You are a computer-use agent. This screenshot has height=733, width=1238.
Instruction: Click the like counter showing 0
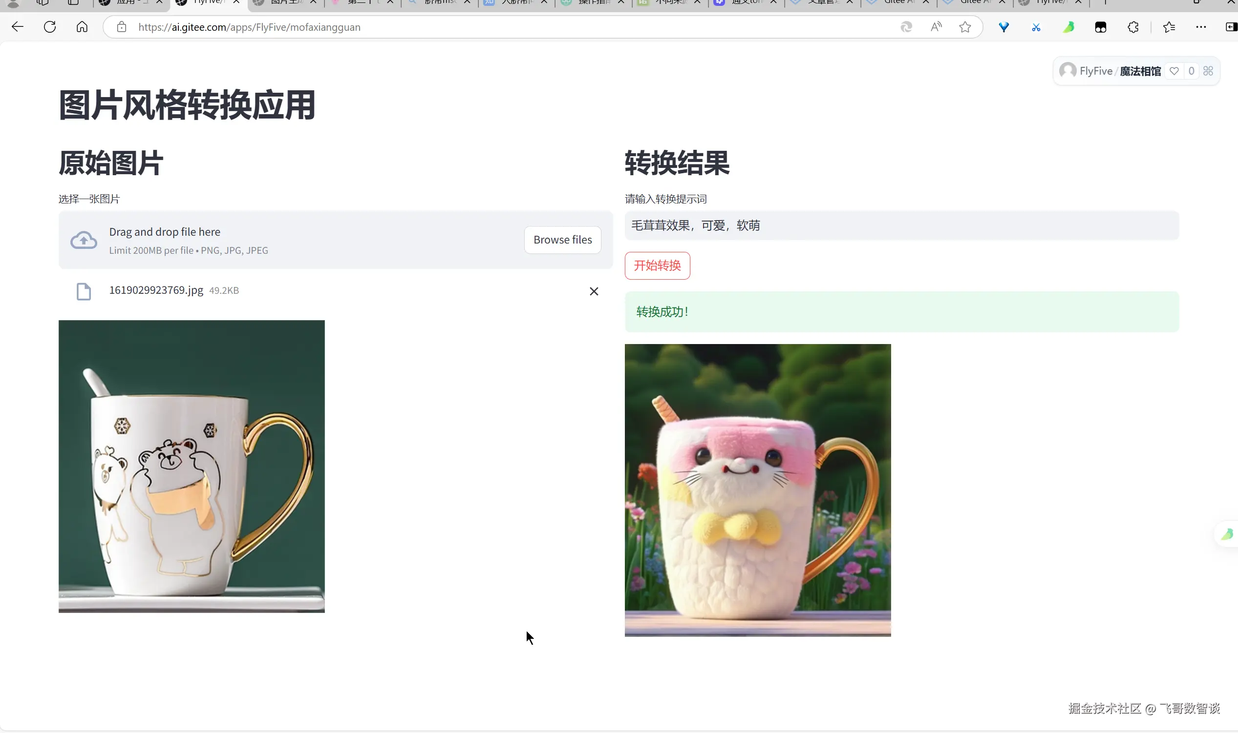(1191, 71)
